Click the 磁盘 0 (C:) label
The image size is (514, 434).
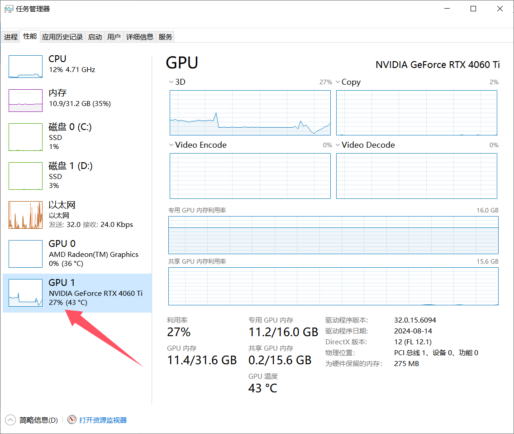tap(70, 127)
